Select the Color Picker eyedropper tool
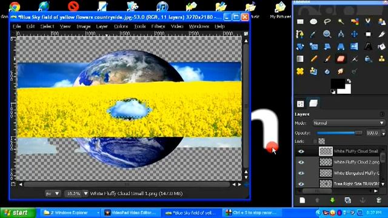 click(313, 34)
